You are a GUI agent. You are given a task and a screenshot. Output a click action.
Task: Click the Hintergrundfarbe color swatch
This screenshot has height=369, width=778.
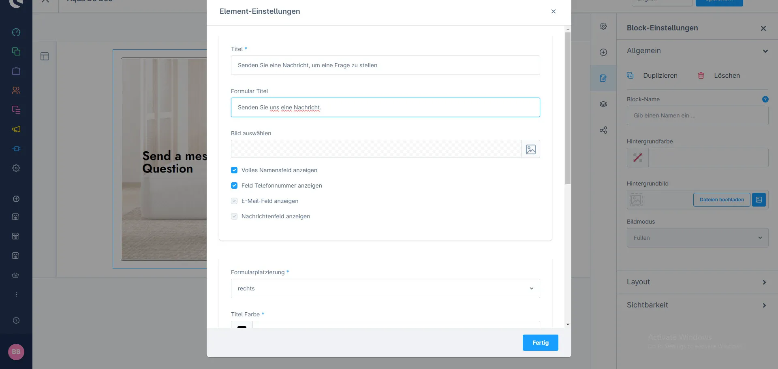(637, 158)
